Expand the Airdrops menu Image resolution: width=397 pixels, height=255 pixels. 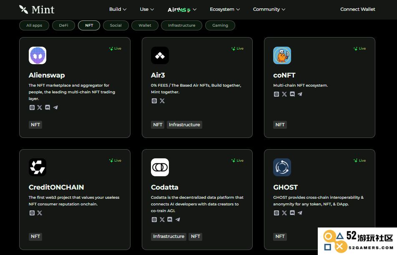(182, 10)
